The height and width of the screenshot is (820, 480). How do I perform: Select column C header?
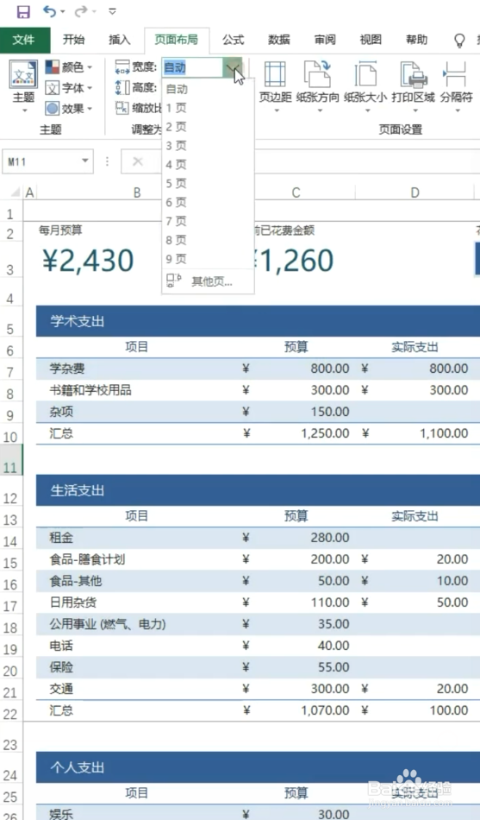(296, 192)
